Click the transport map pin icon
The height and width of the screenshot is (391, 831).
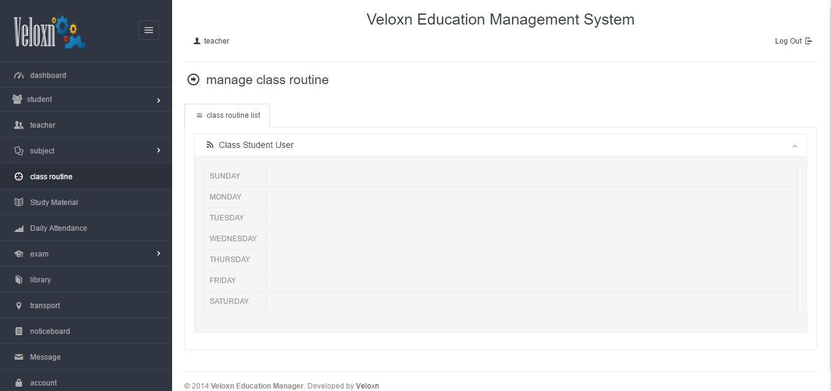click(x=18, y=306)
